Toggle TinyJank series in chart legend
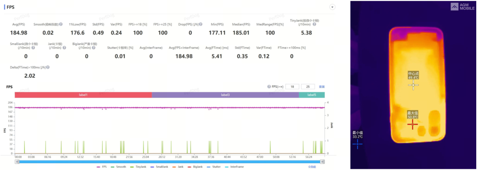The width and height of the screenshot is (478, 170). (138, 166)
